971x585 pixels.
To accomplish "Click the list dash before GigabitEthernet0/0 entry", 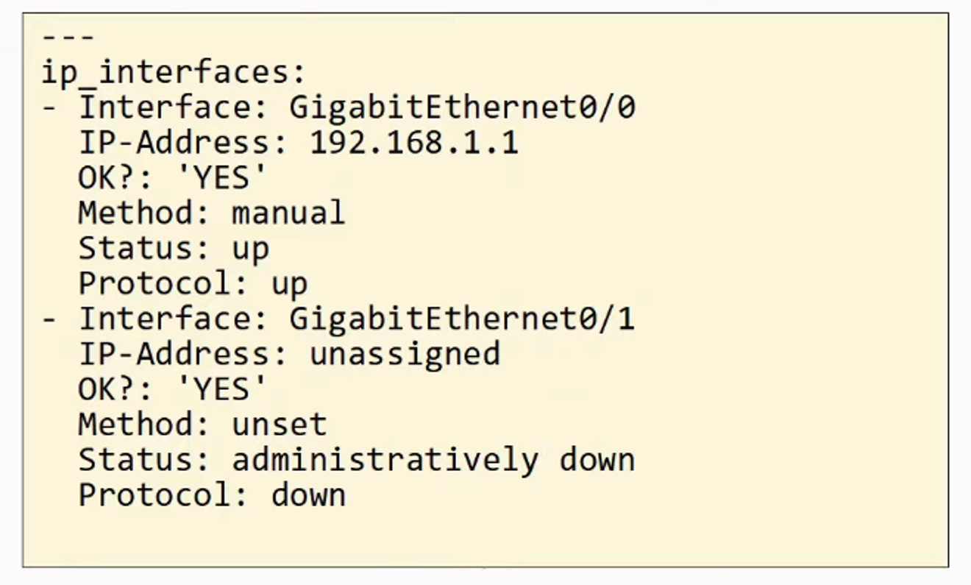I will [49, 109].
